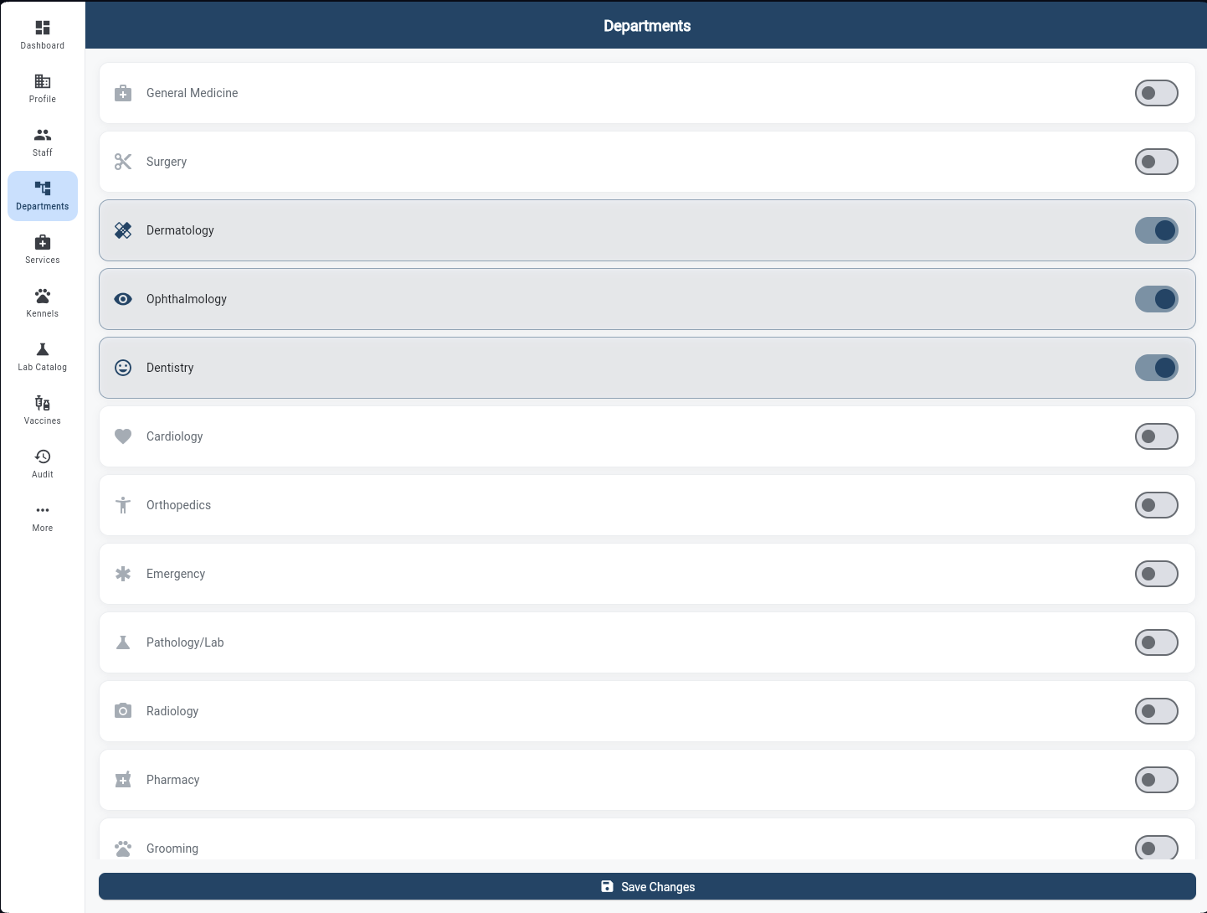Select the Services medical kit icon

pos(42,242)
